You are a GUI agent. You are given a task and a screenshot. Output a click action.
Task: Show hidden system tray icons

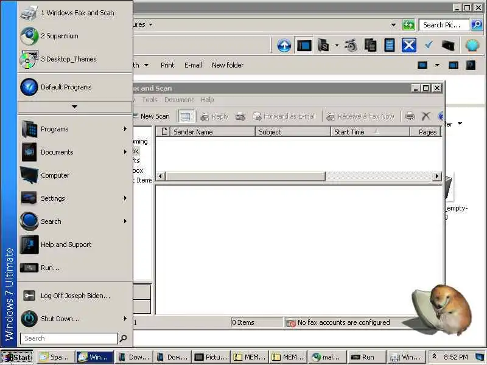(434, 356)
